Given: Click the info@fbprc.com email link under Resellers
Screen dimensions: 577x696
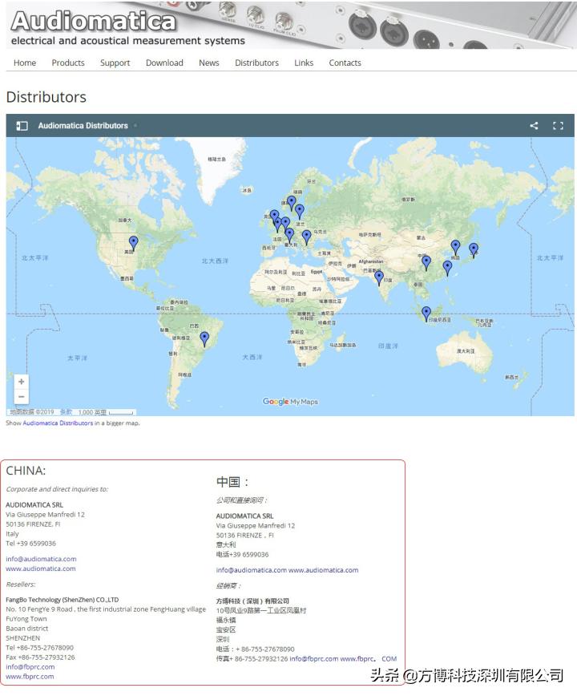Looking at the screenshot, I should coord(30,666).
